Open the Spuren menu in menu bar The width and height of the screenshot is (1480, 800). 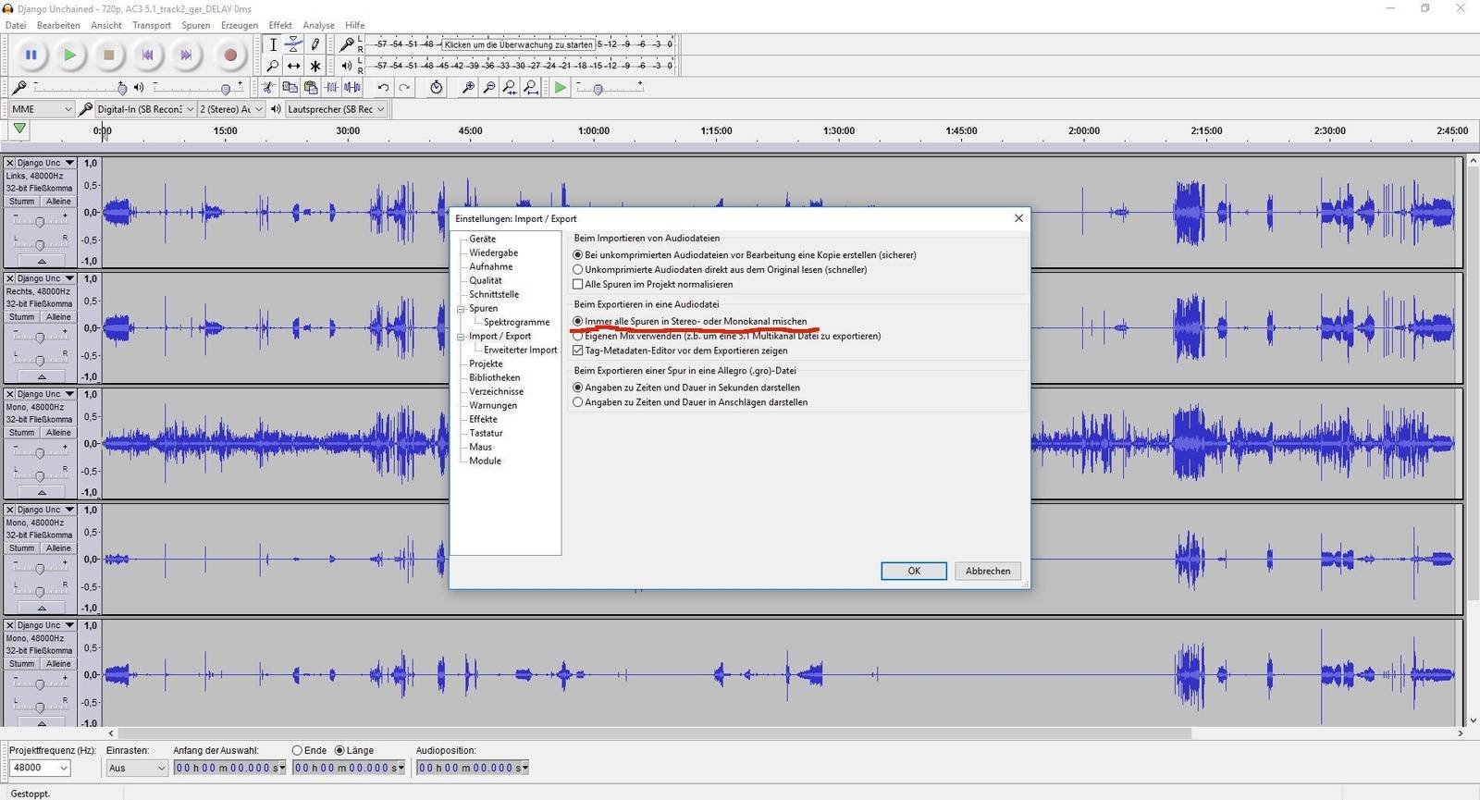195,25
